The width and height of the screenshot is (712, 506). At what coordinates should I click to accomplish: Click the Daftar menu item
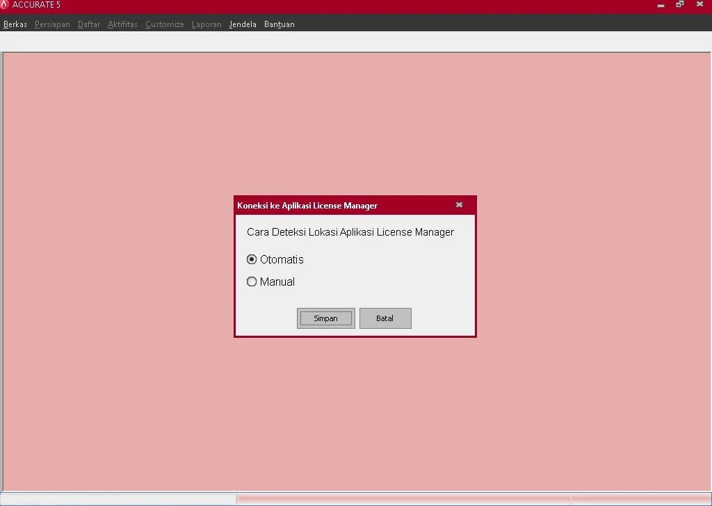[x=89, y=24]
